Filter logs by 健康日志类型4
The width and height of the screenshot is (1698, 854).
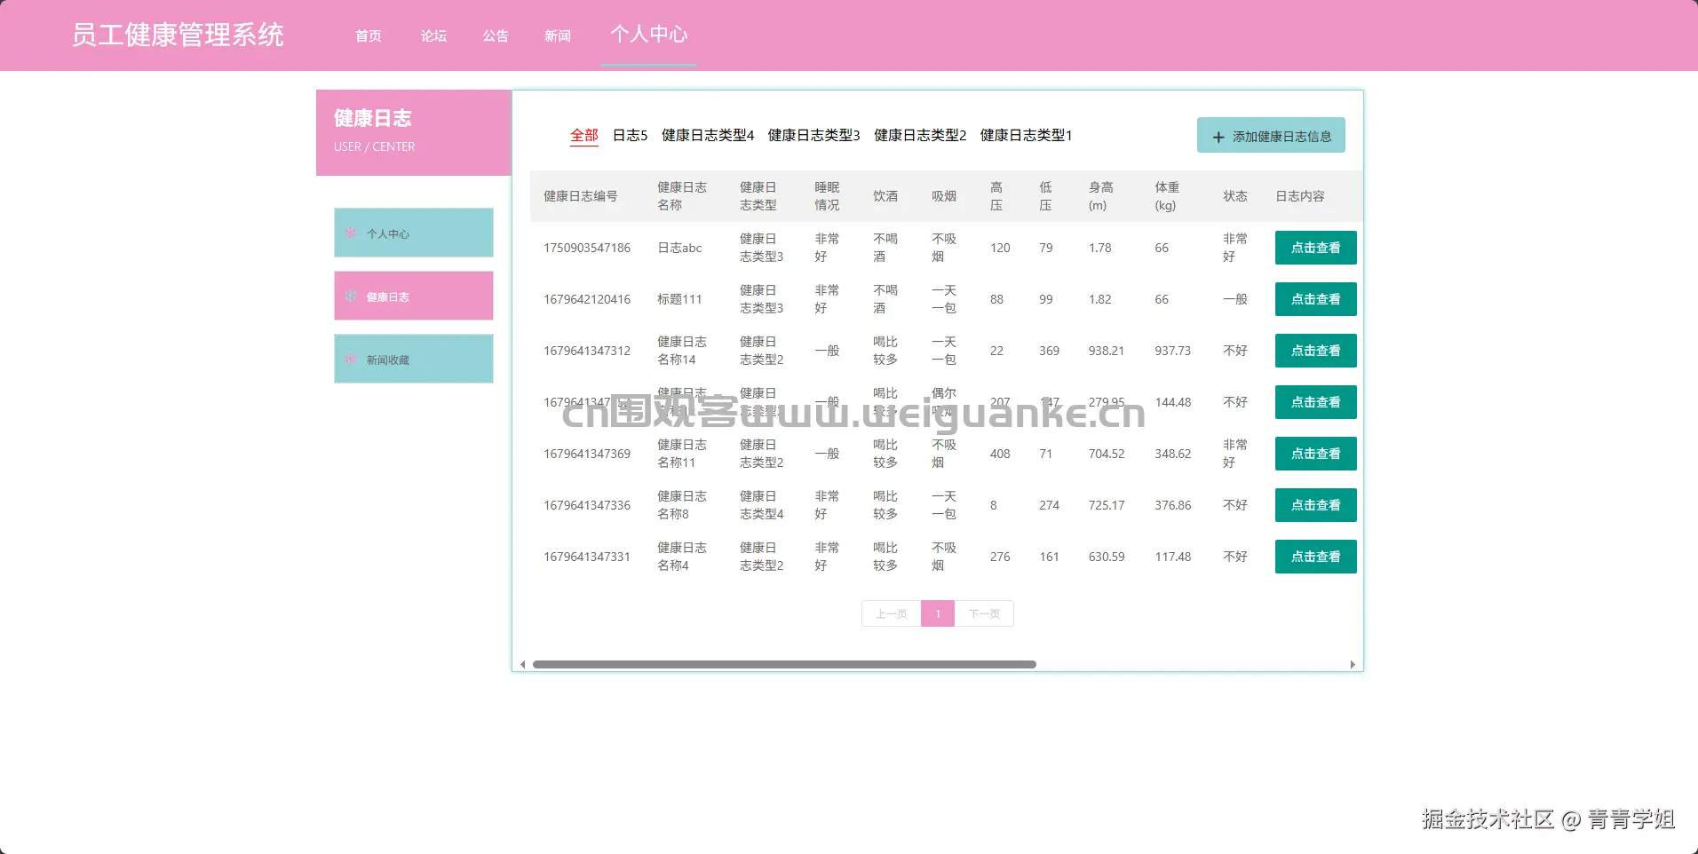(x=705, y=135)
